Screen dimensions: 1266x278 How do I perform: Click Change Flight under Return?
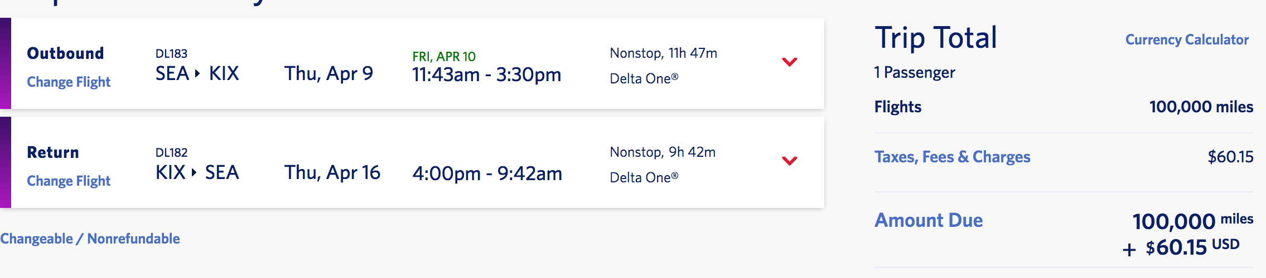[69, 181]
